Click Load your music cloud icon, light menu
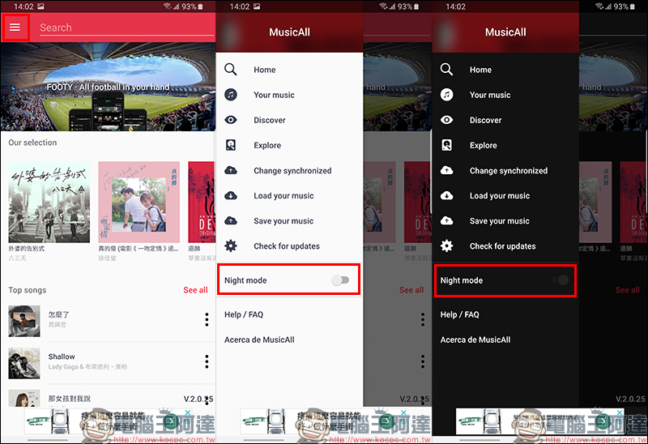This screenshot has height=444, width=648. (x=231, y=195)
